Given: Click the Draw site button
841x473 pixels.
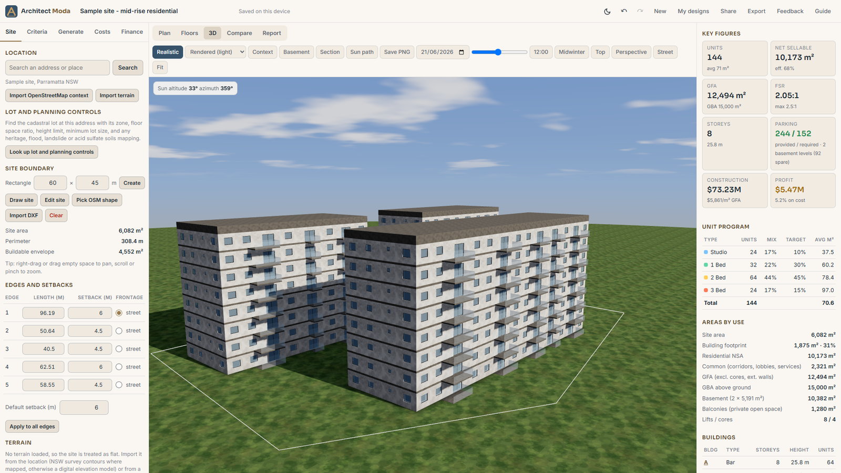Looking at the screenshot, I should [22, 200].
